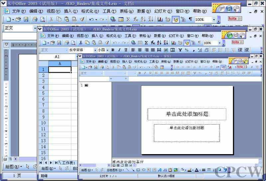This screenshot has width=266, height=181.
Task: Click the 单击此处添加标题 title placeholder
Action: tap(187, 114)
